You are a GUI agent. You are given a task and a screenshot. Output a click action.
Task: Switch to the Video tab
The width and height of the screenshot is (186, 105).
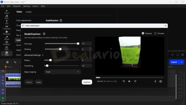click(x=19, y=12)
